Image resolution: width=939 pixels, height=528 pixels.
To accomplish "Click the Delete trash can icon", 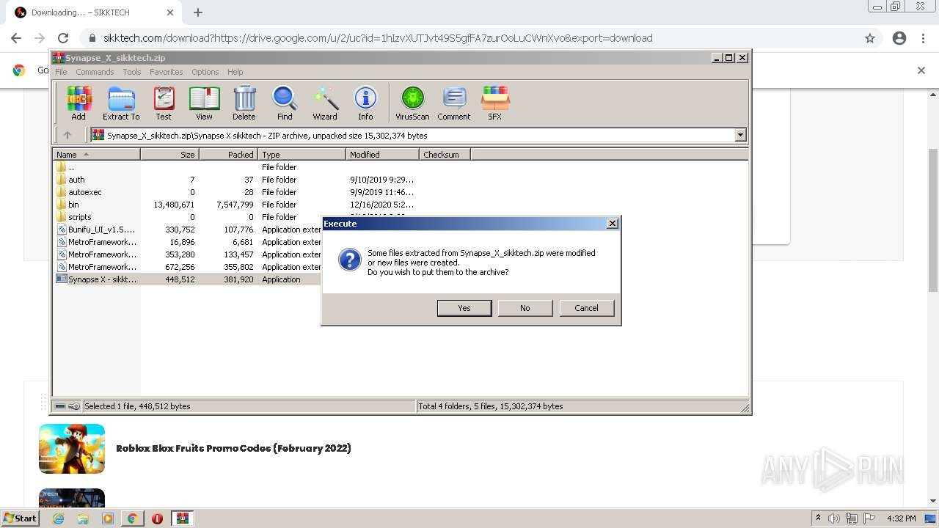I will (x=244, y=103).
